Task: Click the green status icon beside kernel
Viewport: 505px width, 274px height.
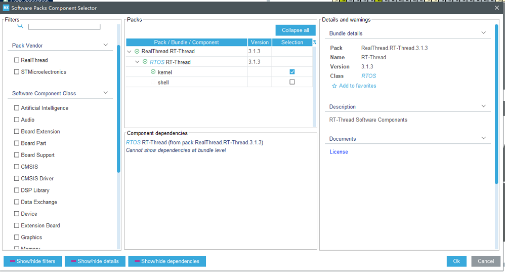Action: (x=153, y=72)
